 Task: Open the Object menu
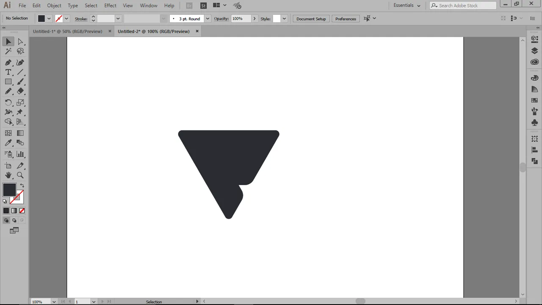[x=54, y=6]
